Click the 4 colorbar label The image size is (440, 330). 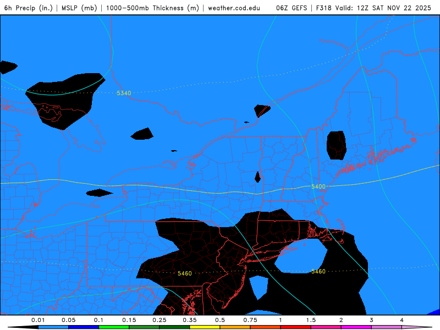402,320
